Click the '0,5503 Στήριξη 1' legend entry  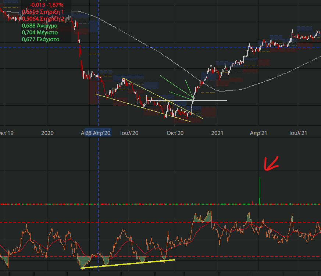pos(43,12)
